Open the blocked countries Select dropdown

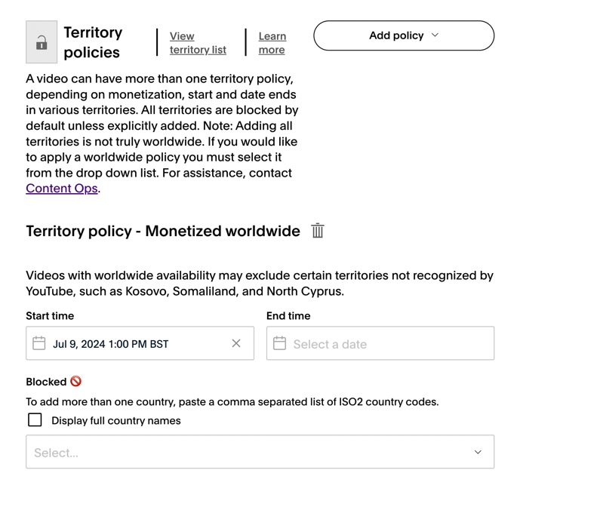tap(260, 452)
